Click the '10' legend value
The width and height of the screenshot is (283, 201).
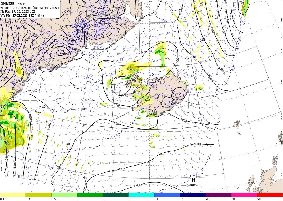click(156, 199)
